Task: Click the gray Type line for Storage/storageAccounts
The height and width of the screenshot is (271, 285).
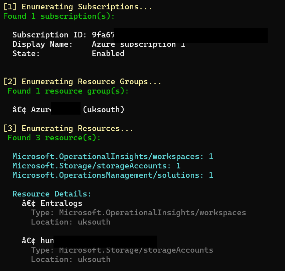Action: coord(122,250)
